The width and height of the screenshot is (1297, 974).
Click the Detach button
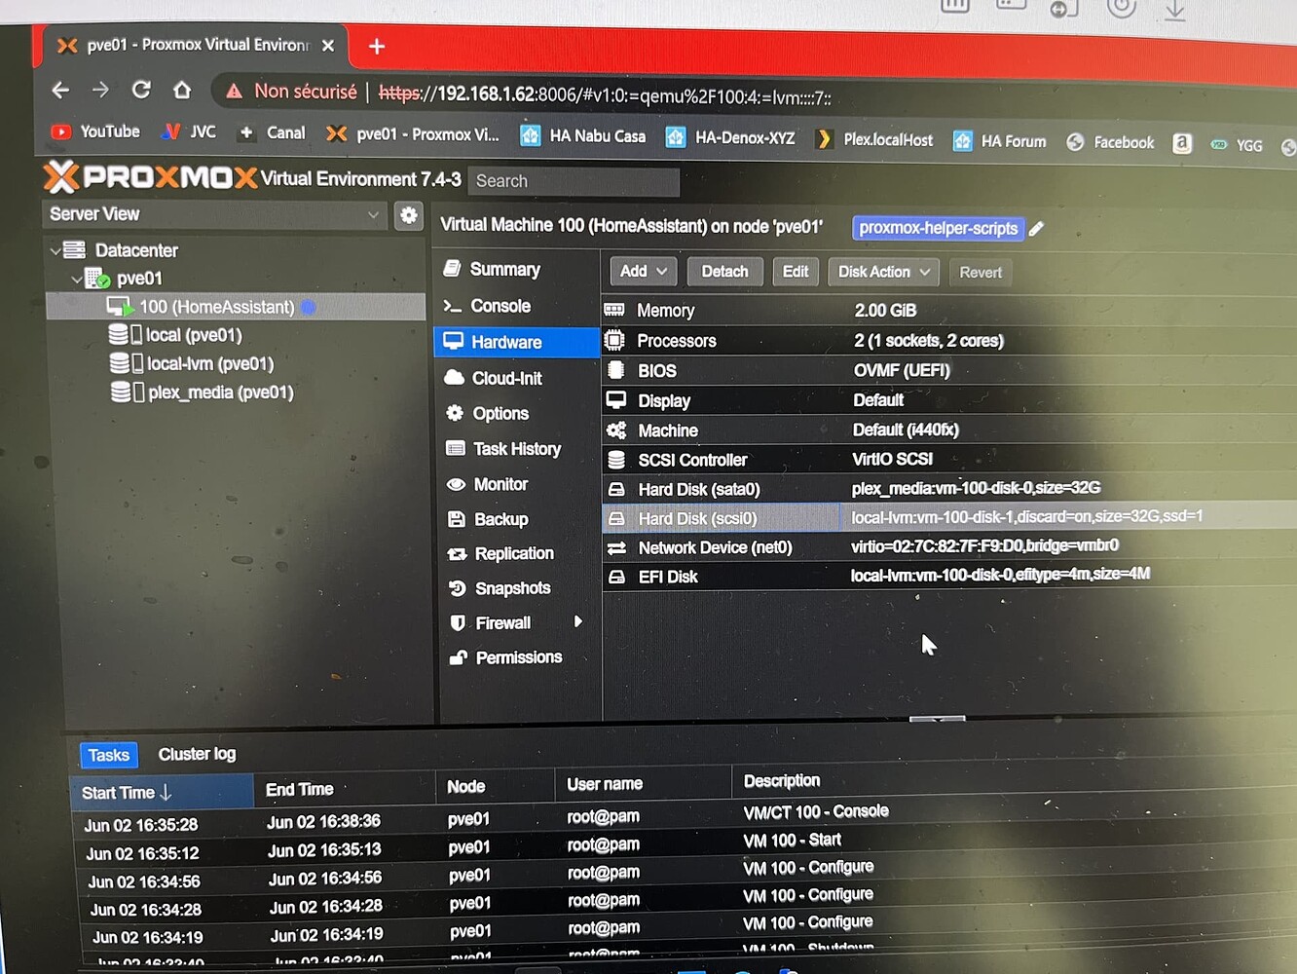[x=724, y=271]
